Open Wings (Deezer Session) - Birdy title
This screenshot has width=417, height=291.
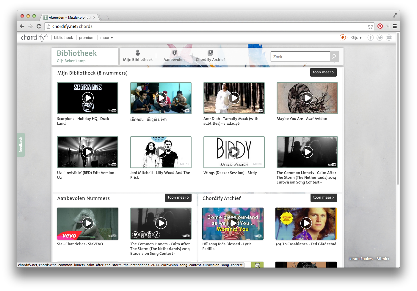point(230,173)
